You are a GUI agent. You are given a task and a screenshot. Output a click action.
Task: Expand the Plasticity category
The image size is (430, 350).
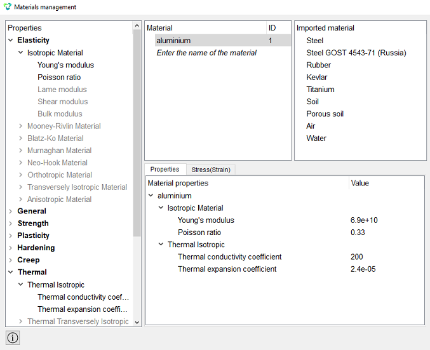pos(11,236)
